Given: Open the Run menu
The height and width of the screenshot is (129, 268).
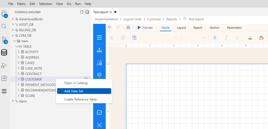Looking at the screenshot, I should 78,4.
